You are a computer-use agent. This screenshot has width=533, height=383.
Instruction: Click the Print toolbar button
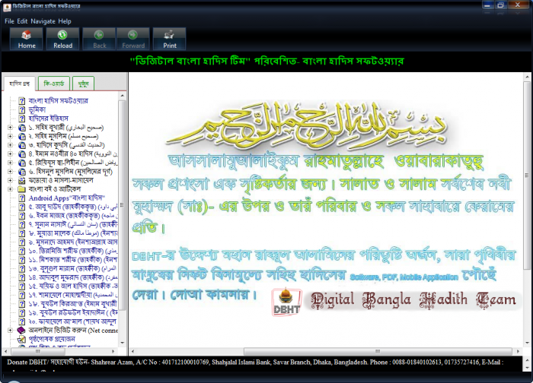tap(169, 39)
